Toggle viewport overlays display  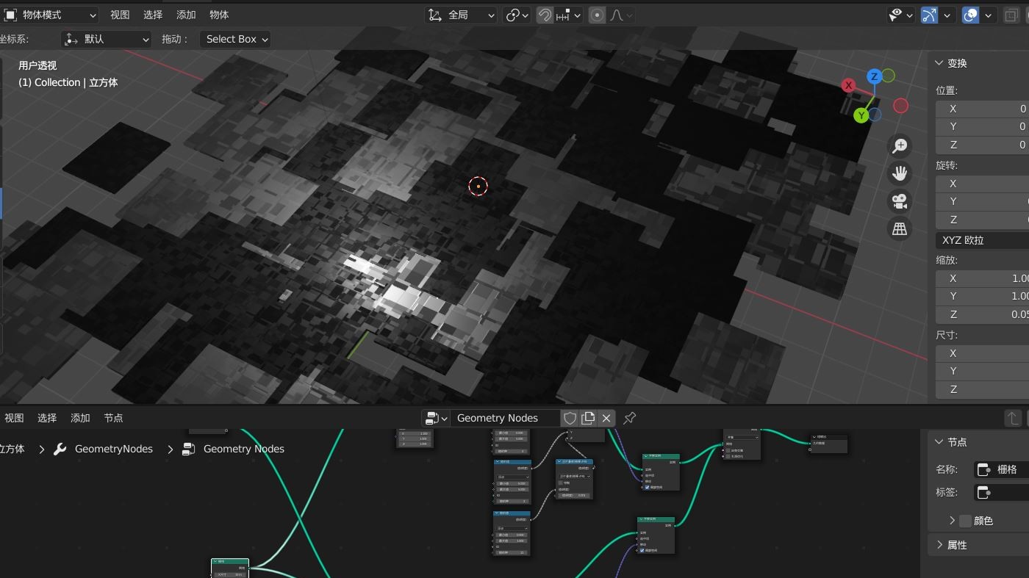(x=970, y=15)
